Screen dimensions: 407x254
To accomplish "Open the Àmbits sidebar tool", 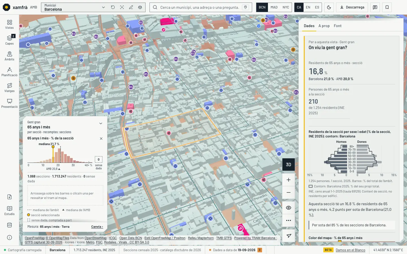I will coord(9,56).
